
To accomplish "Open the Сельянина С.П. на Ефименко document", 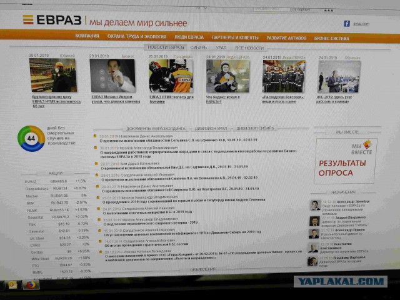I will (178, 140).
